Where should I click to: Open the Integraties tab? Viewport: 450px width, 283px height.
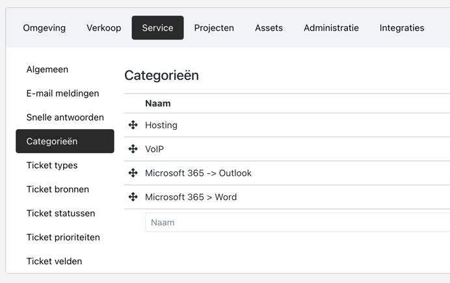pos(402,28)
